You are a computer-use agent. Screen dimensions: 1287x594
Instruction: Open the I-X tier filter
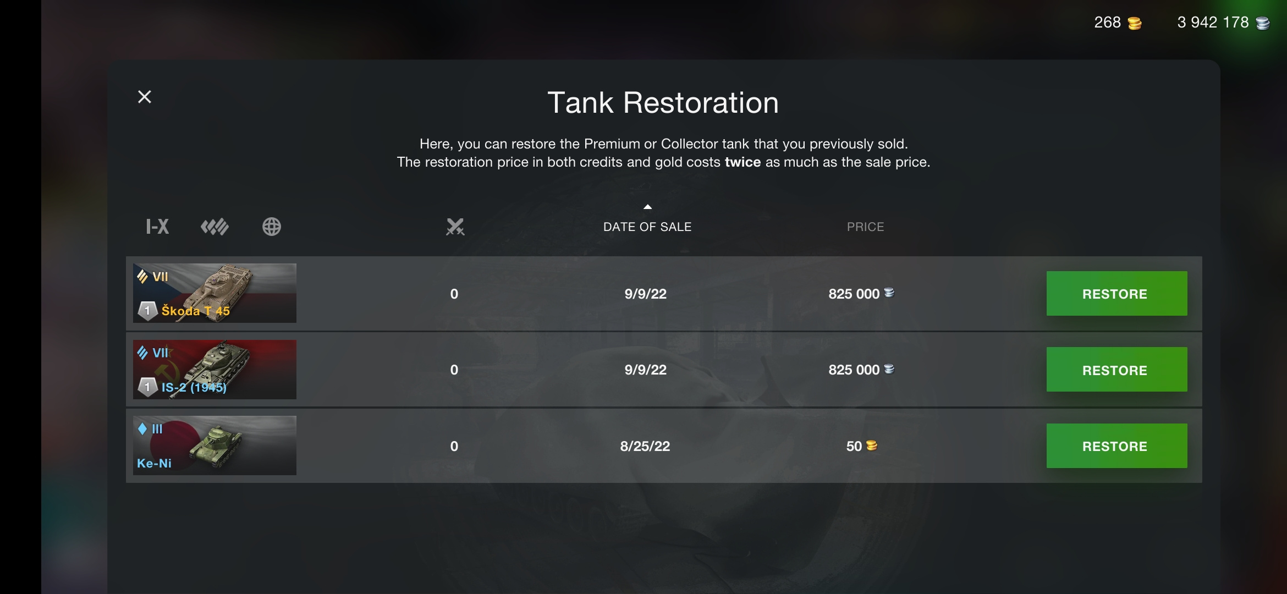coord(157,227)
